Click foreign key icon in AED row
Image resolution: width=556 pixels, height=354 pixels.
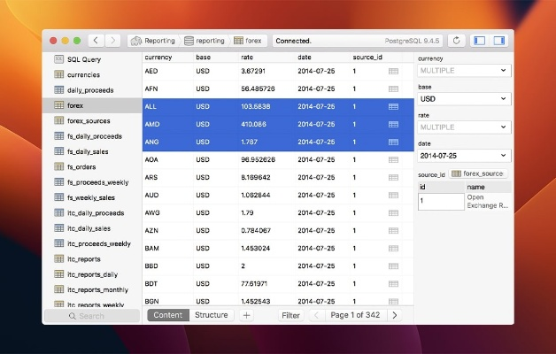pos(393,71)
